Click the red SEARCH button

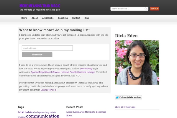pyautogui.click(x=155, y=9)
